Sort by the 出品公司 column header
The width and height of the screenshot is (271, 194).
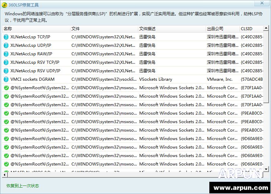223,29
